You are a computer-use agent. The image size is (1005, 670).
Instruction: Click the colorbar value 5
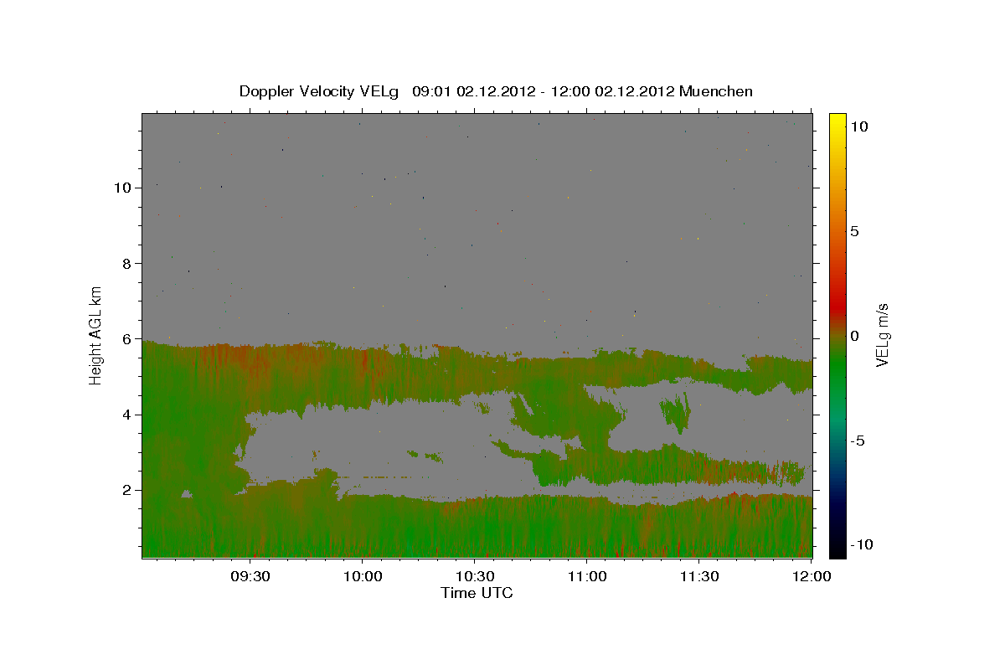[854, 231]
